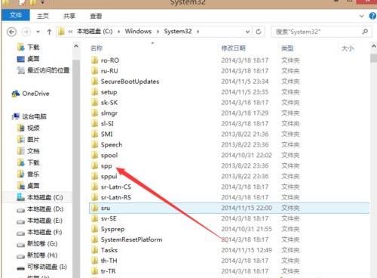This screenshot has height=278, width=377.
Task: Select the sv-SE folder name
Action: click(109, 218)
